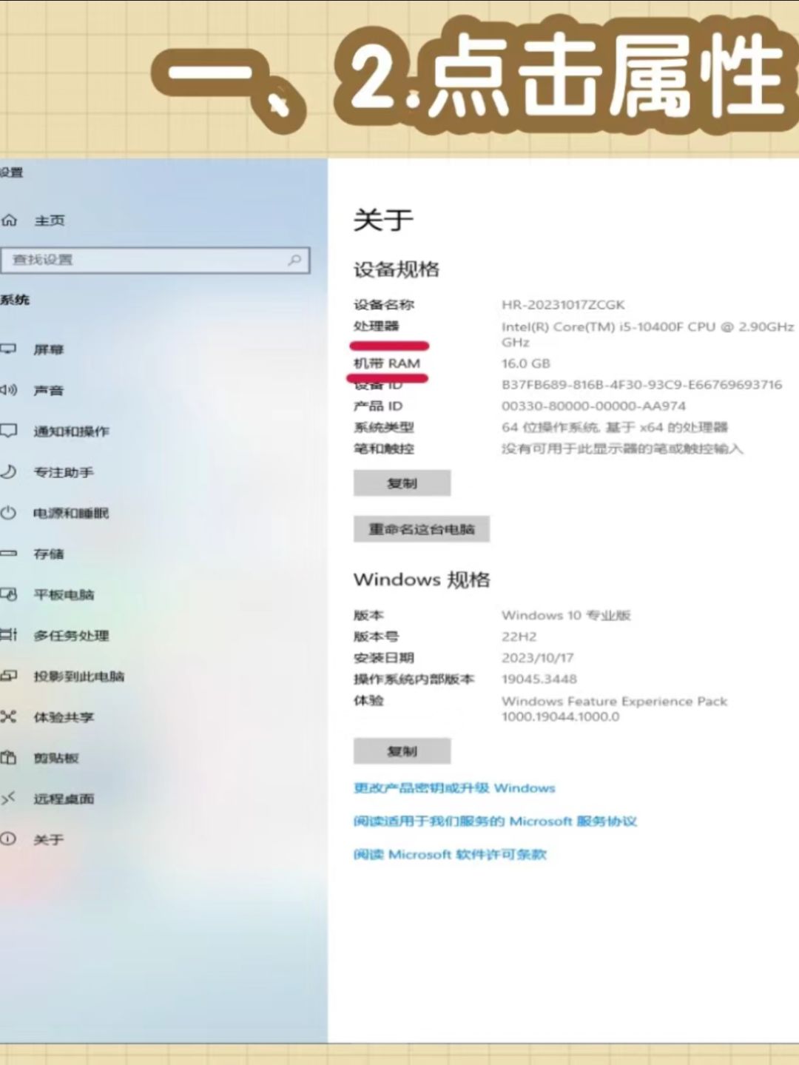The image size is (799, 1065).
Task: Click the device name HR-20231017ZCGK
Action: 563,305
